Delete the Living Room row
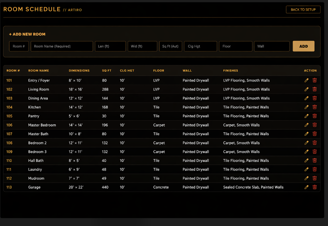Screen dimensions: 328x226 (x=314, y=89)
